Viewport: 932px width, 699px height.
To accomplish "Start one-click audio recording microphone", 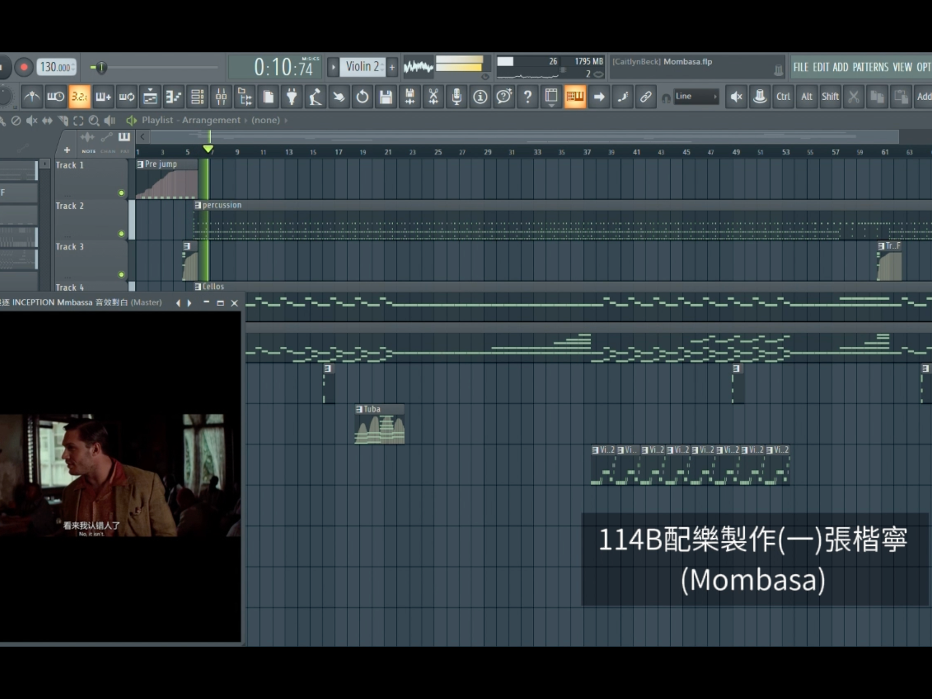I will (457, 97).
